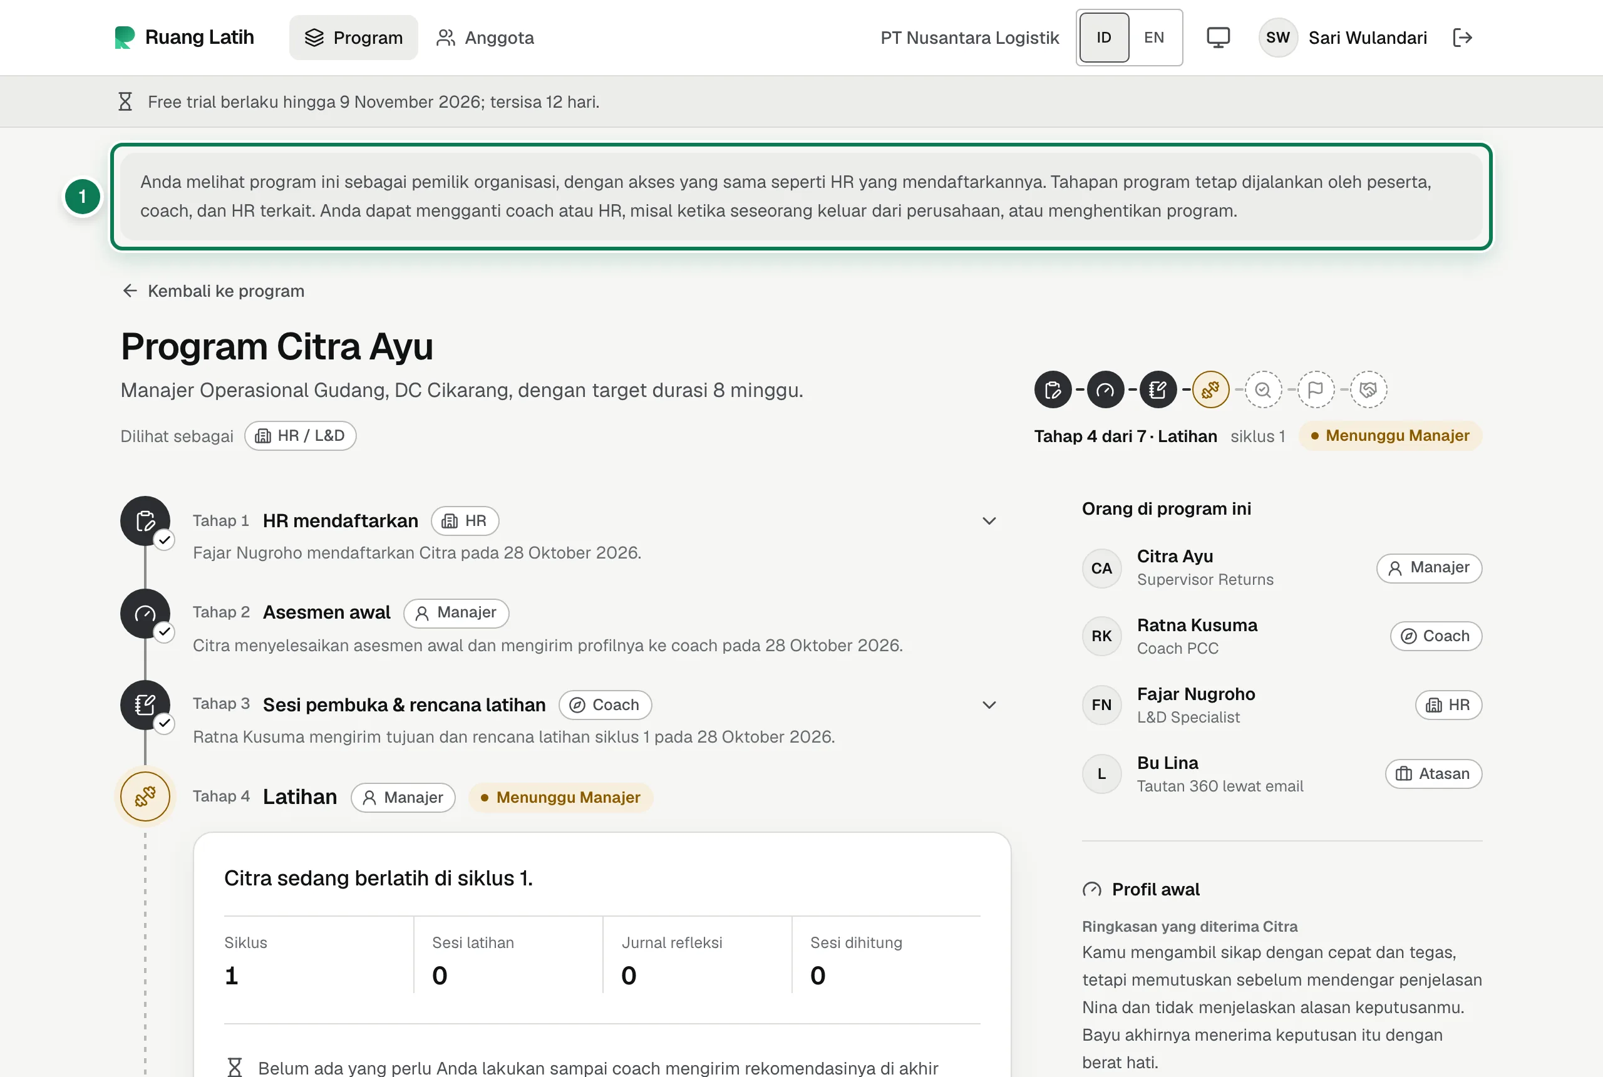The height and width of the screenshot is (1077, 1603).
Task: Click L avatar for Bu Lina
Action: [x=1101, y=774]
